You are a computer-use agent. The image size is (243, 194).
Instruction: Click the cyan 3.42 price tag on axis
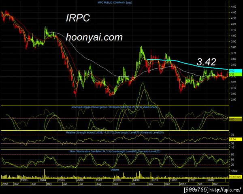[235, 71]
